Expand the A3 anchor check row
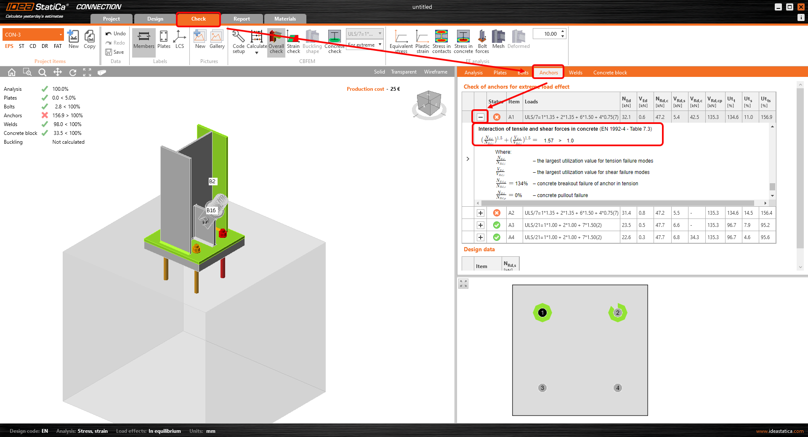This screenshot has width=808, height=437. pyautogui.click(x=480, y=225)
